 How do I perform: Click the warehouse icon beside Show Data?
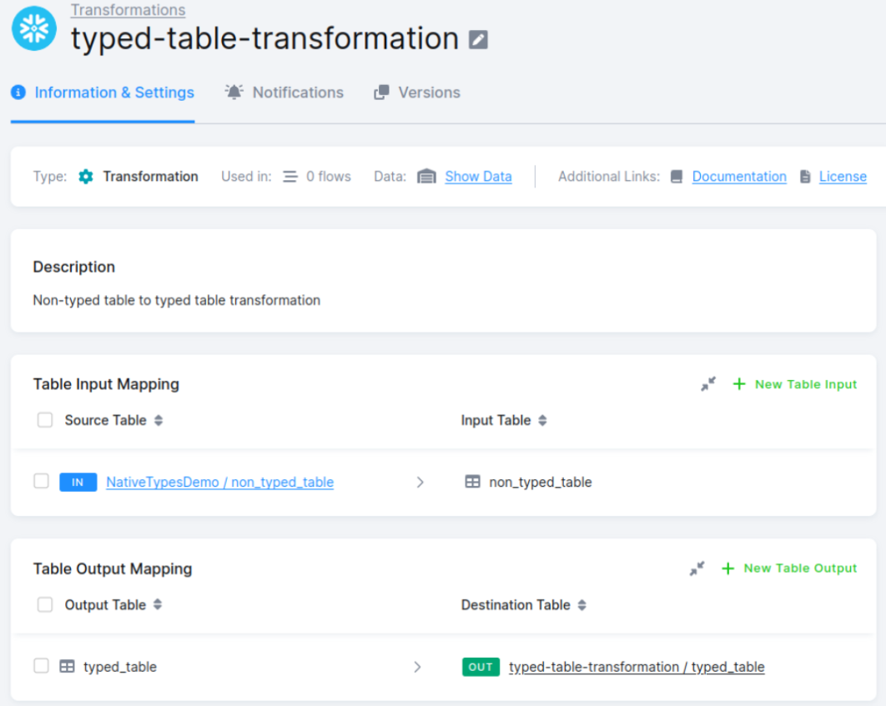click(426, 177)
